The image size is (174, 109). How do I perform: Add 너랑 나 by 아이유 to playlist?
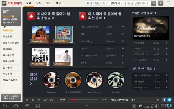coord(123,48)
